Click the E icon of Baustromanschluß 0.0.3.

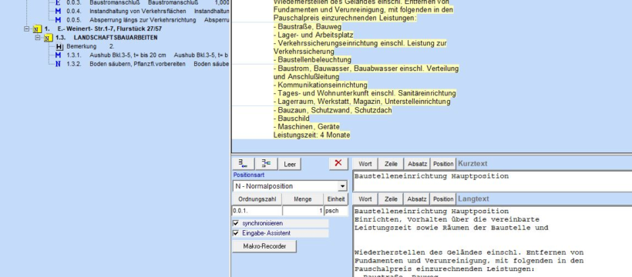tap(58, 2)
